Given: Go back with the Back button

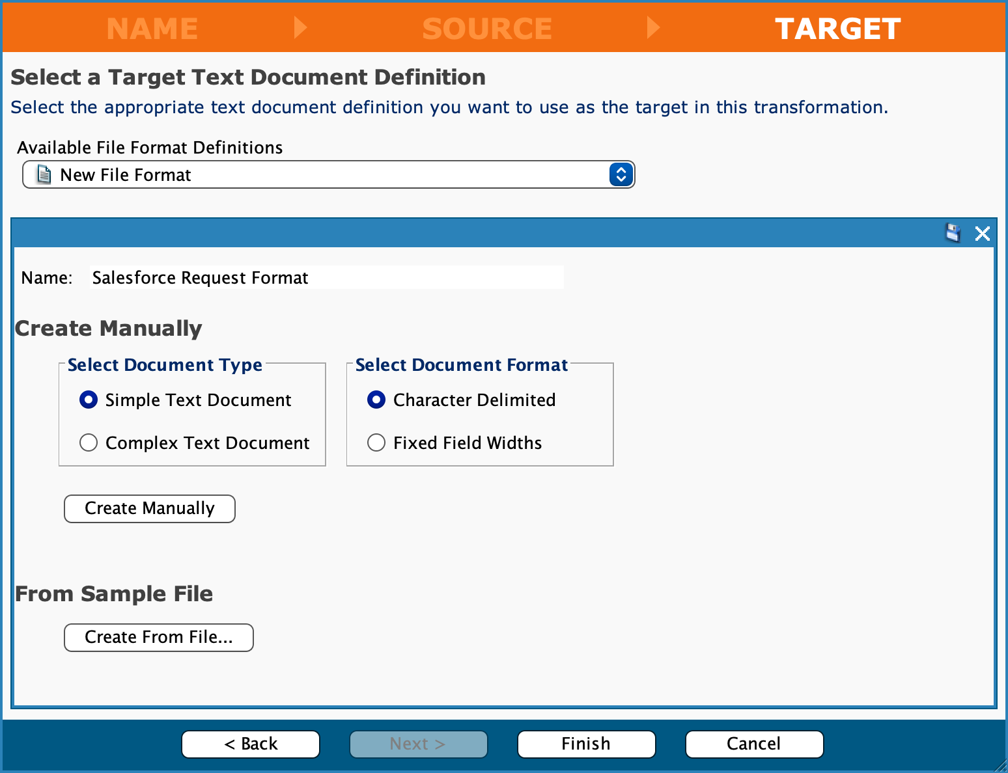Looking at the screenshot, I should 251,744.
